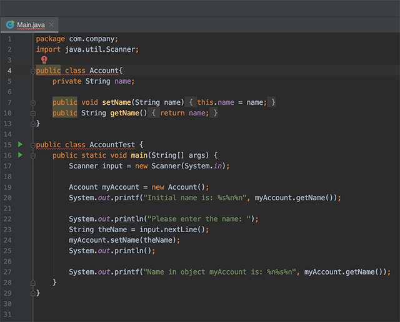Open the red error lightbulb quick-fix
Screen dimensions: 400x322
[x=44, y=60]
